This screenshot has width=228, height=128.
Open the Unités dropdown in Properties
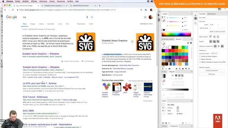point(214,25)
